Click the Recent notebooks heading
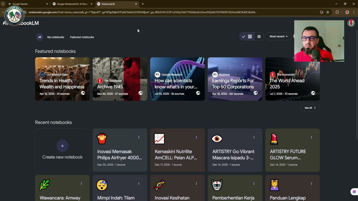 point(53,122)
